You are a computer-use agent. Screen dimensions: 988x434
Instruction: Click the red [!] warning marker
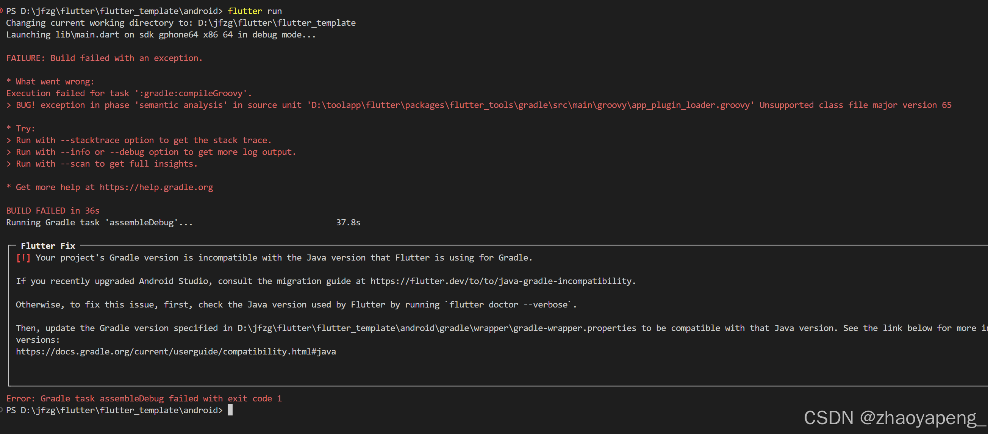[x=23, y=258]
